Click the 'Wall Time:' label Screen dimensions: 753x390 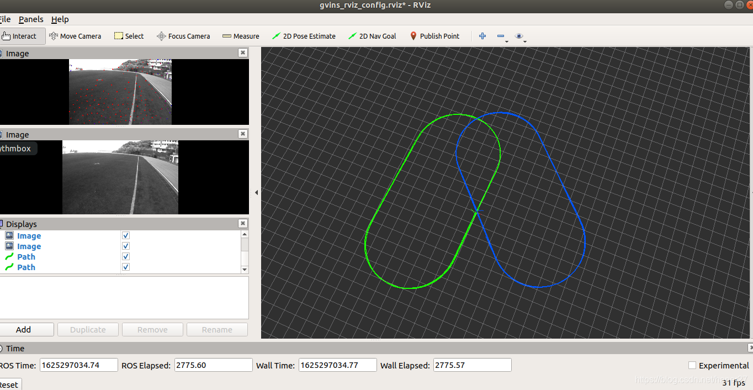click(x=275, y=365)
